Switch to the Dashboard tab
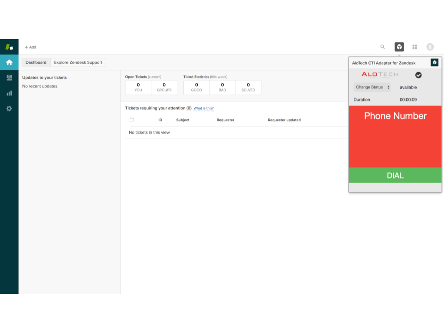This screenshot has height=333, width=444. tap(36, 62)
